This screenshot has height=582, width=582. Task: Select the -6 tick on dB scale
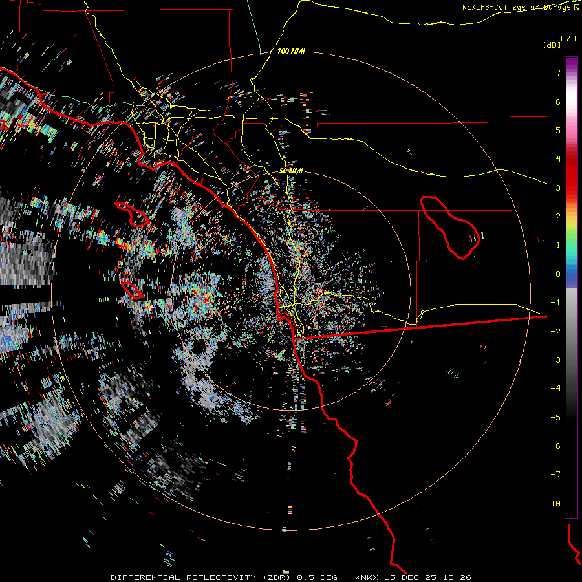pos(555,446)
